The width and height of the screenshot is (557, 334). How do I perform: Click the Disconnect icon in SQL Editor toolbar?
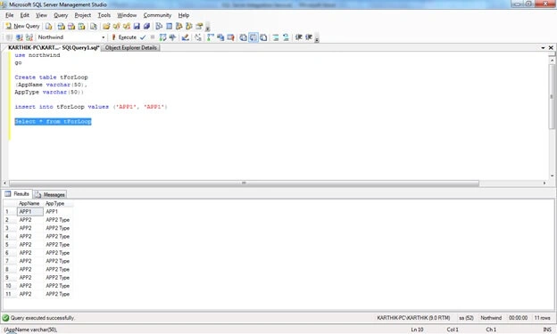20,37
